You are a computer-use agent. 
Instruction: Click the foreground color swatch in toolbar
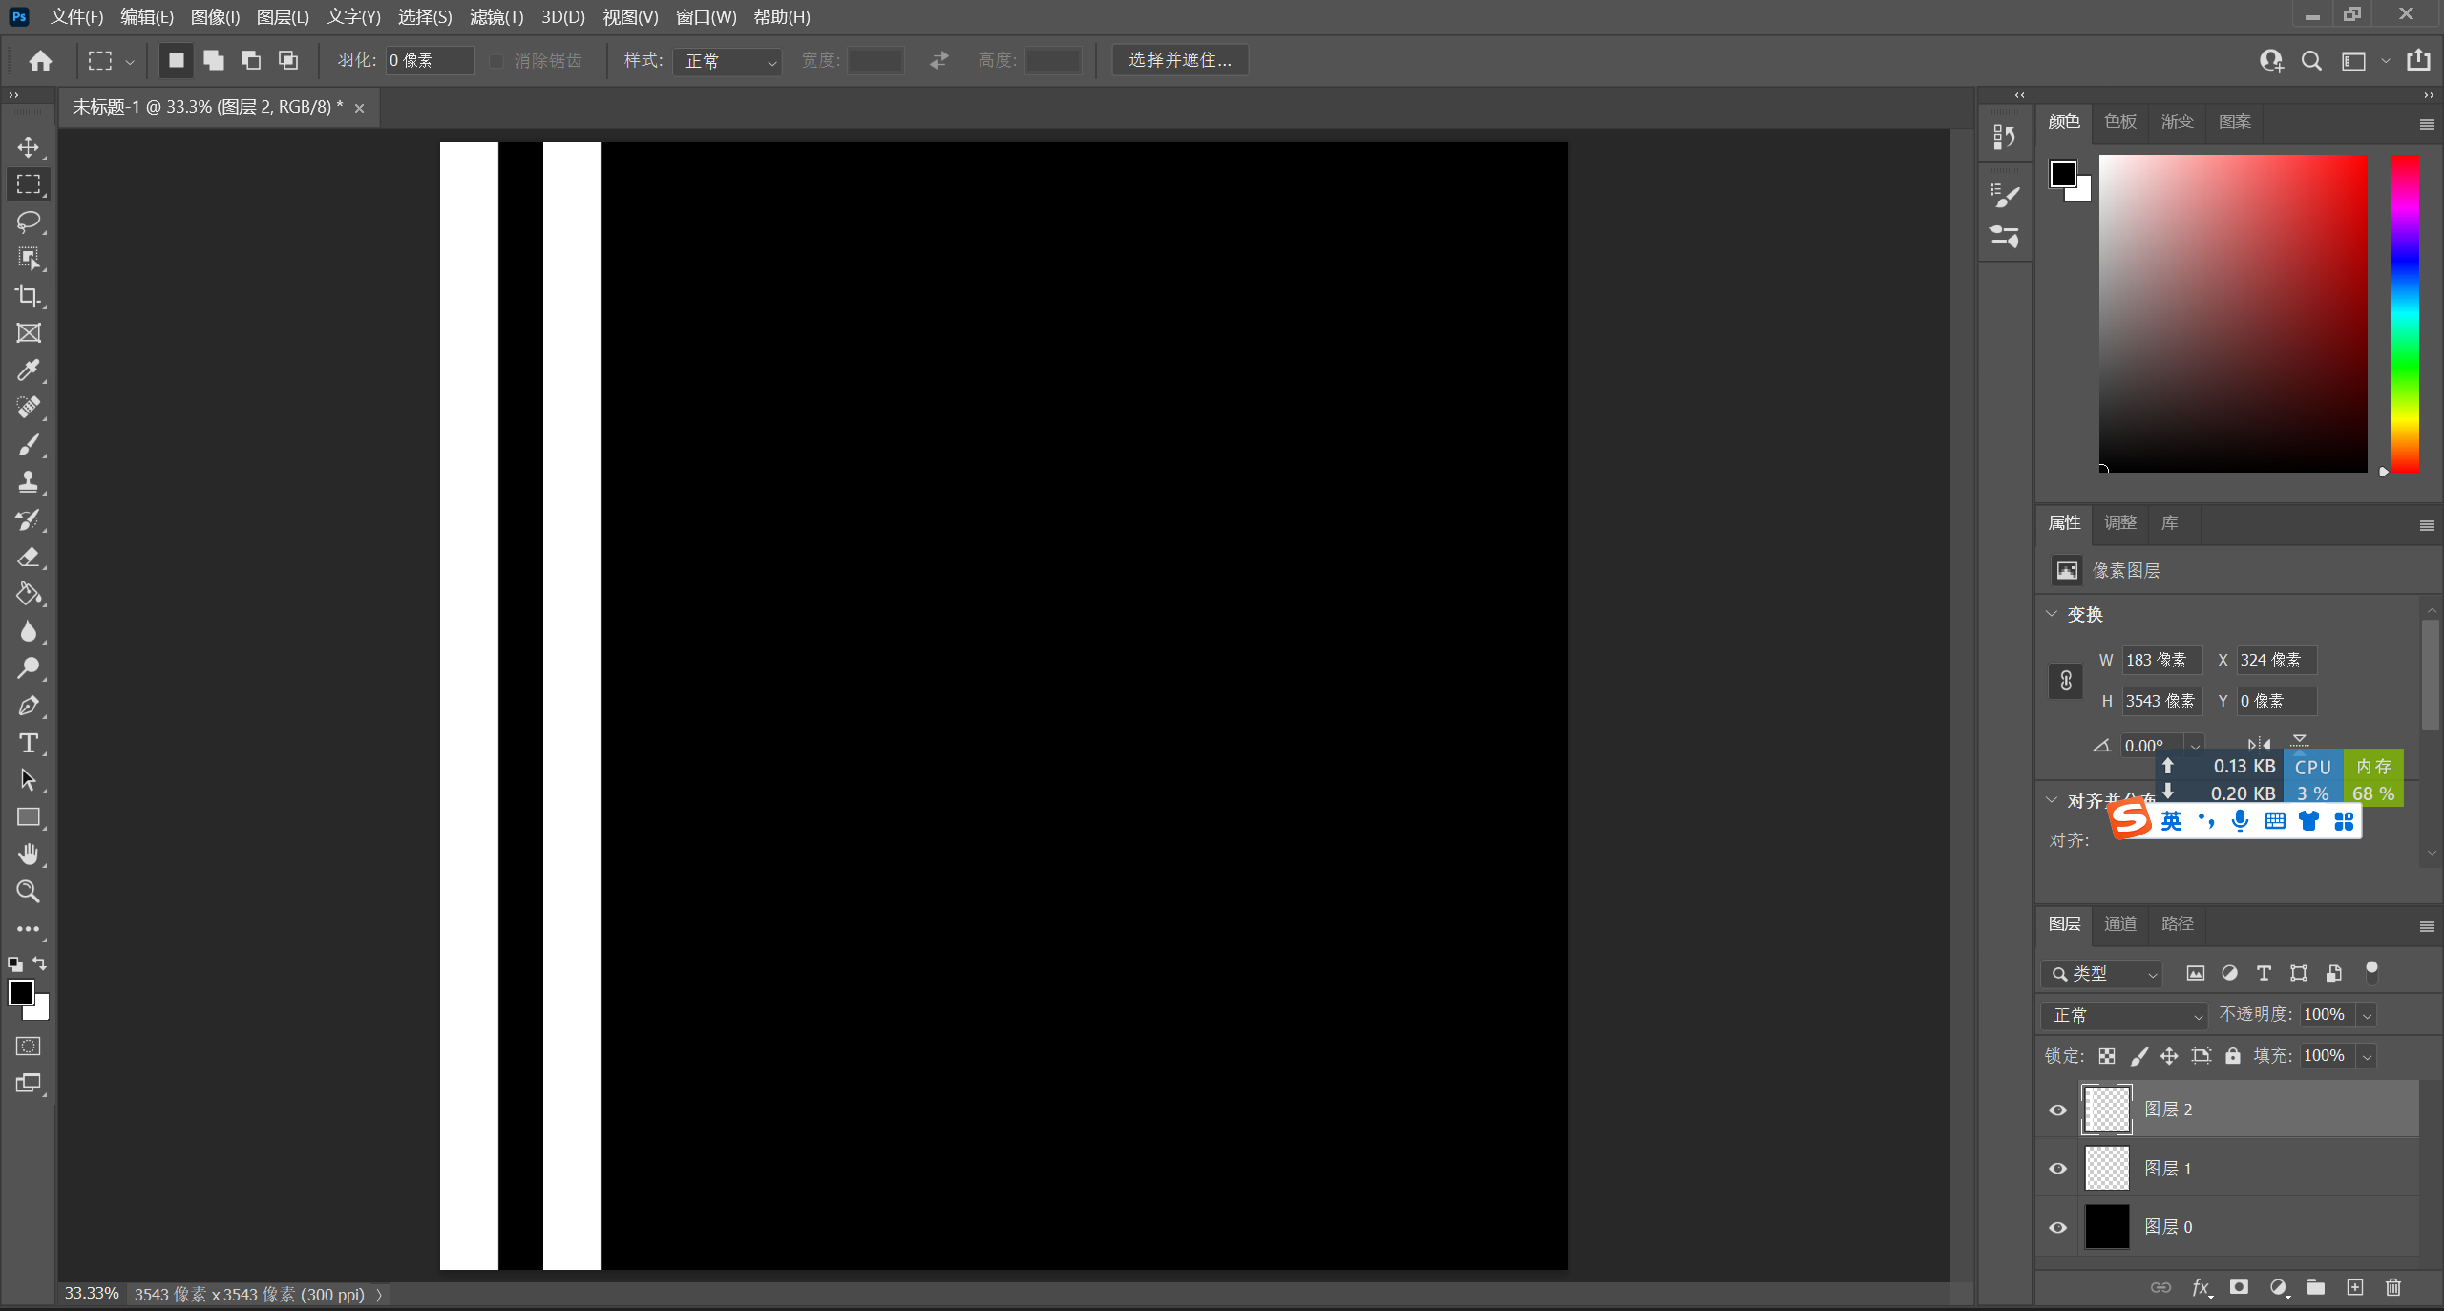[21, 992]
